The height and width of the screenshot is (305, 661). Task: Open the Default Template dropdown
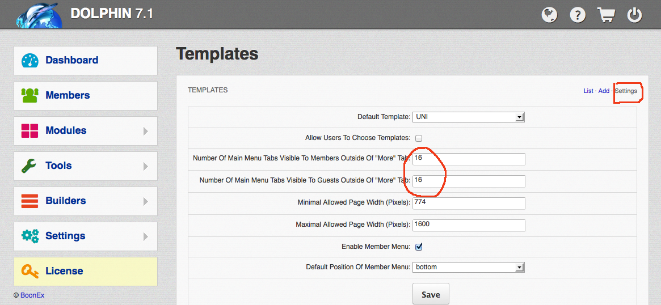(468, 117)
